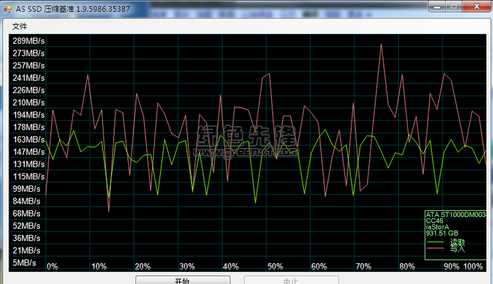Click the 178MB/s axis label
Screen dimensions: 493x284
(29, 127)
